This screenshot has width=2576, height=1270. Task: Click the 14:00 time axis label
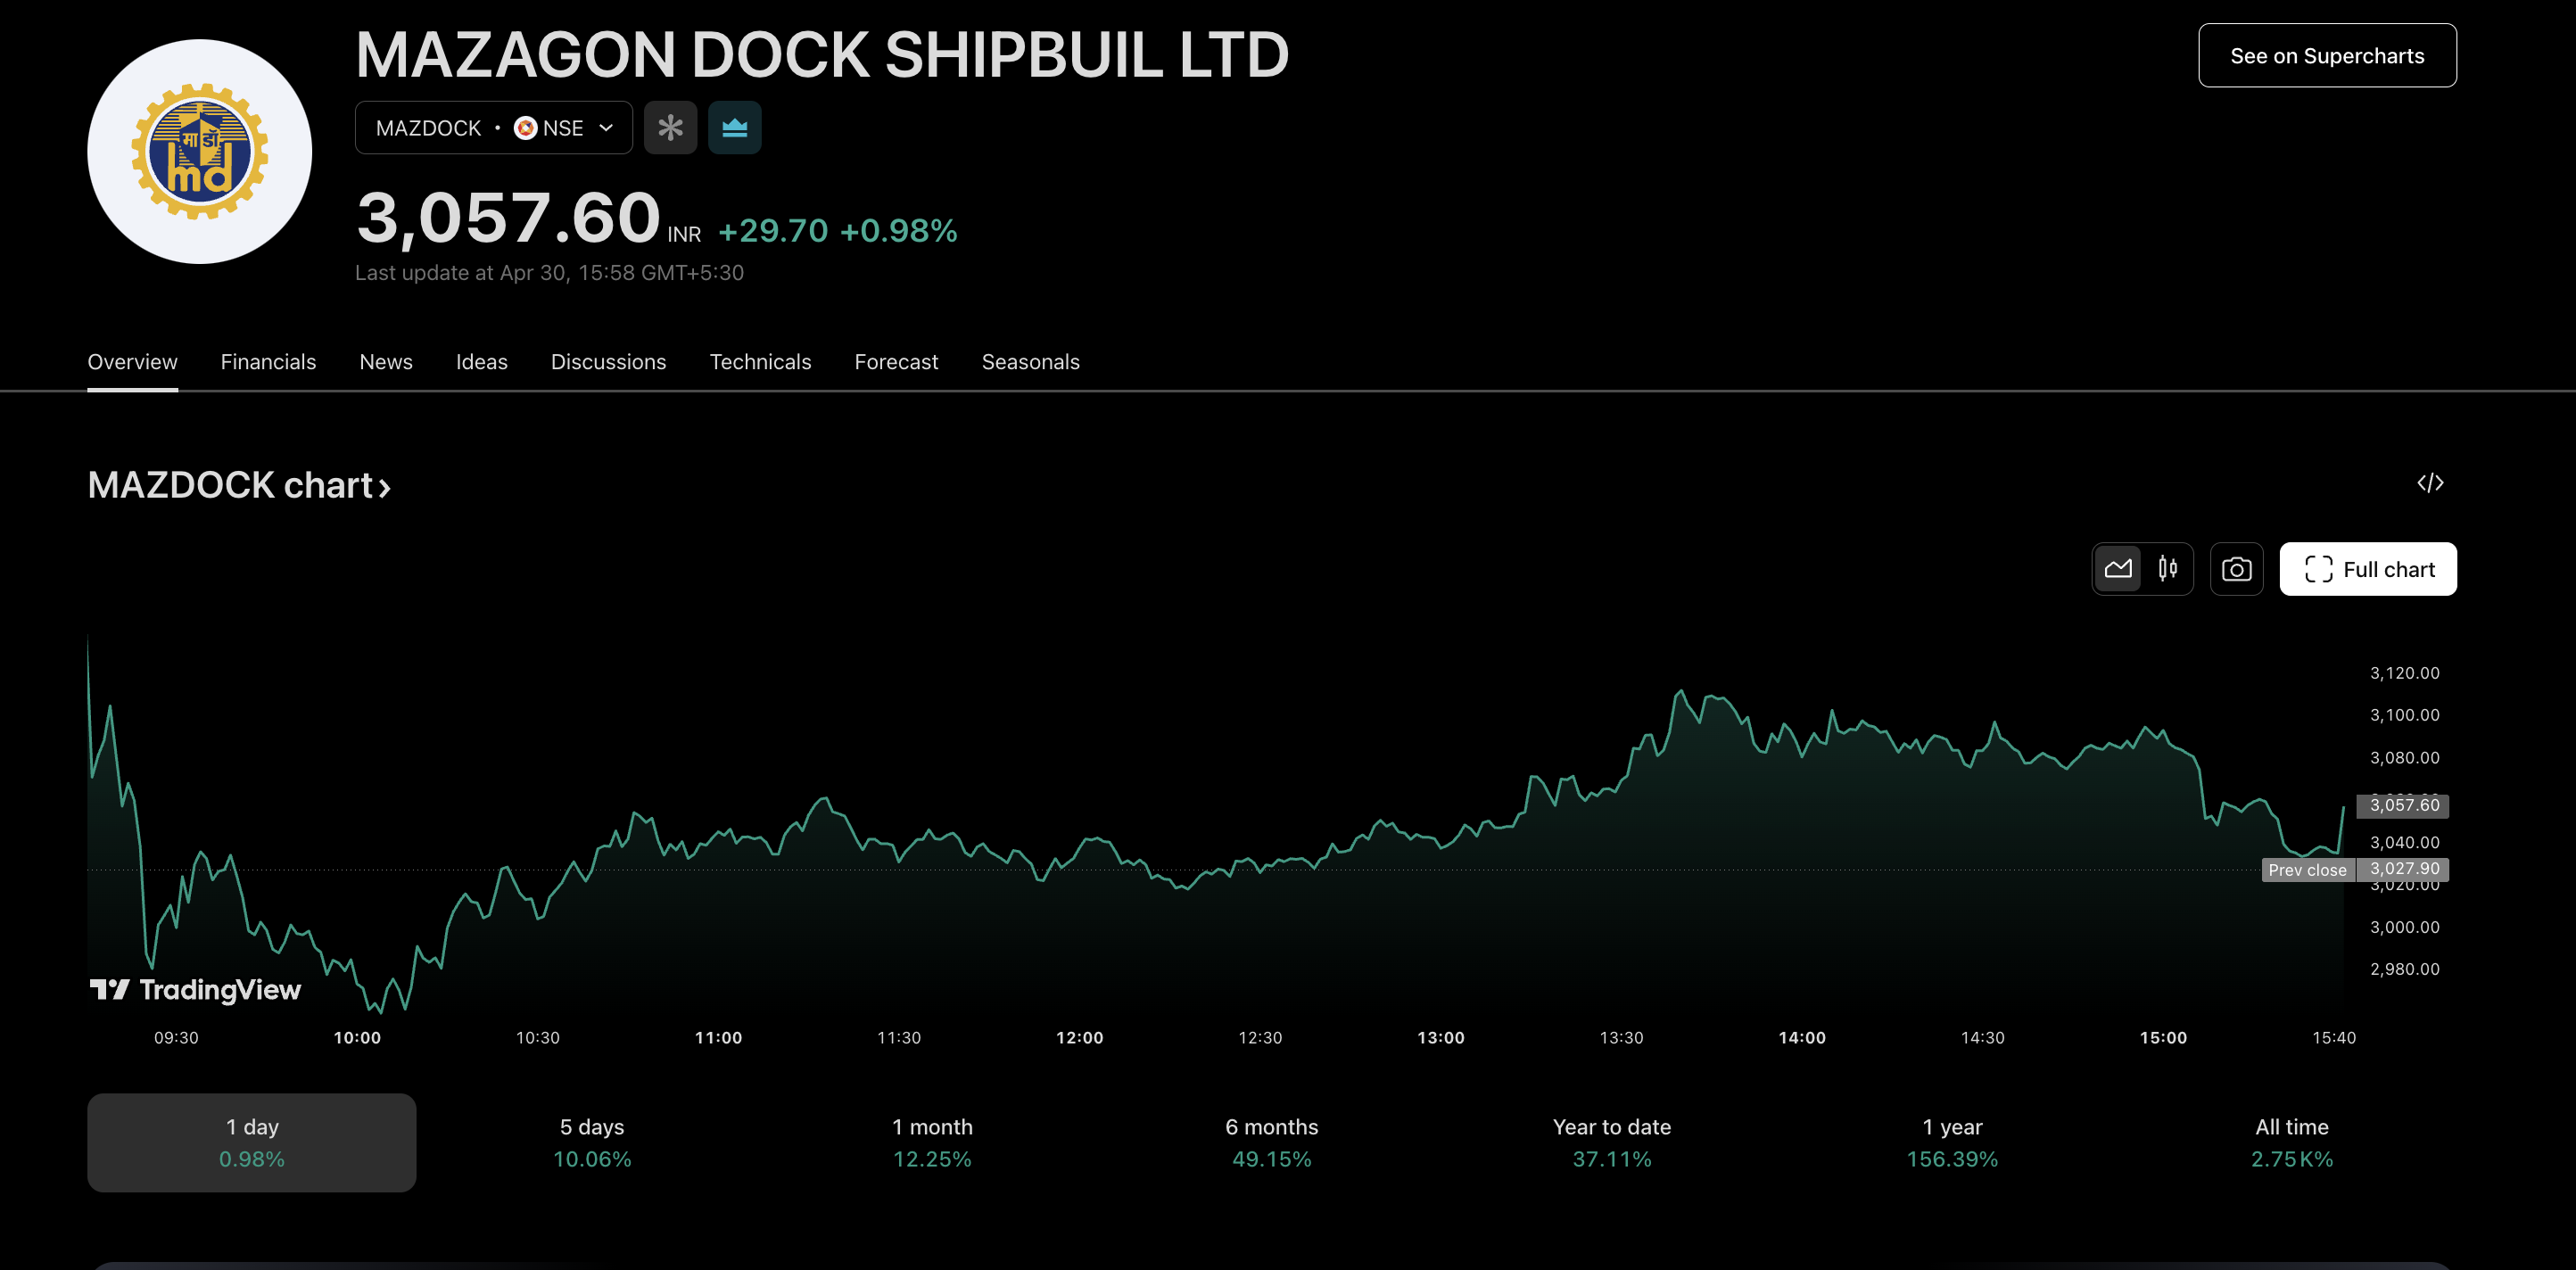point(1802,1038)
